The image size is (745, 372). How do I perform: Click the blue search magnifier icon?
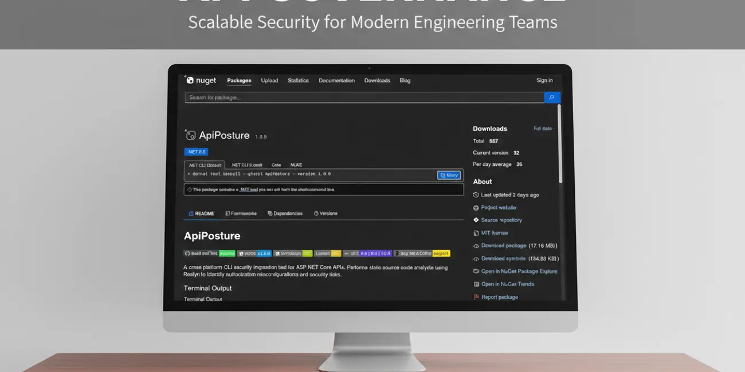tap(552, 97)
